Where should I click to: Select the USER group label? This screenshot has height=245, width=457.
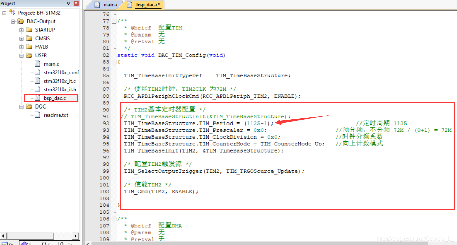click(41, 55)
